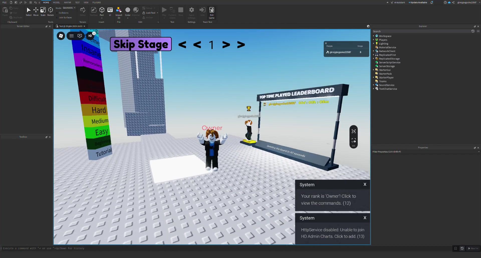Screen dimensions: 481x258
Task: Open the in-game chat icon
Action: 80,36
